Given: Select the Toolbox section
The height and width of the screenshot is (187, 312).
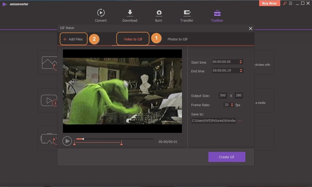Looking at the screenshot, I should (x=217, y=15).
